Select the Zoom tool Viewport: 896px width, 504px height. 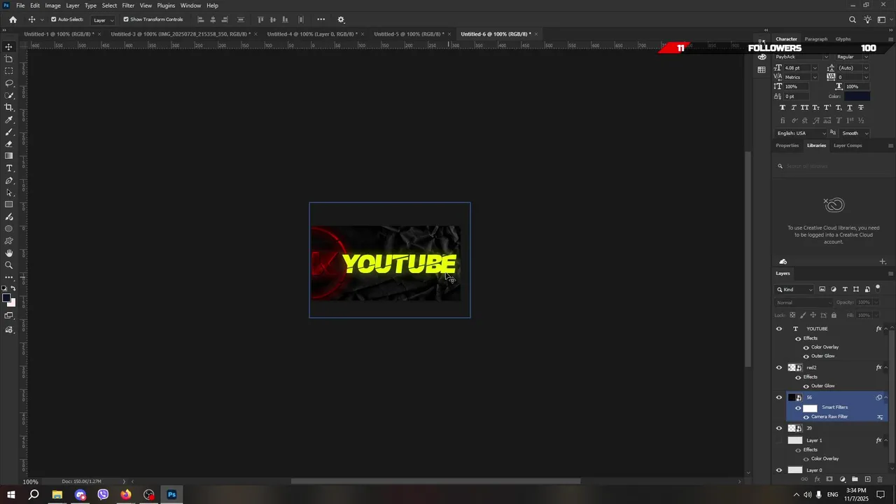[9, 265]
